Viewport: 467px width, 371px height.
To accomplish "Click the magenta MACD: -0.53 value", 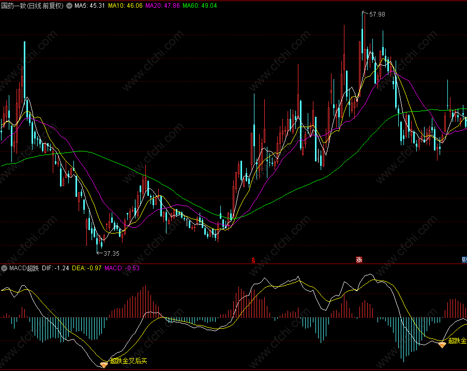I will 122,268.
